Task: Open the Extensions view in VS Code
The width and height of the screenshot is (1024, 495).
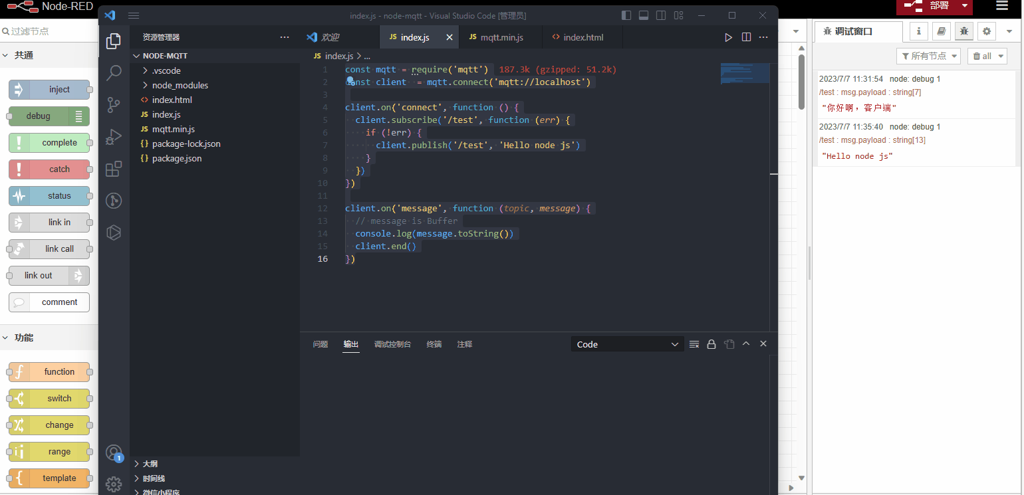Action: [x=114, y=168]
